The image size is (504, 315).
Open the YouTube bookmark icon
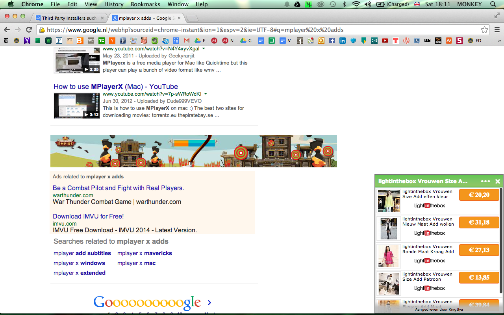pos(385,41)
